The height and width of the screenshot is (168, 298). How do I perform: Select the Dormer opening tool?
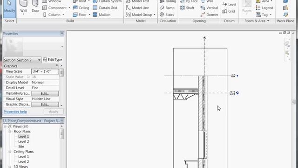[x=209, y=14]
